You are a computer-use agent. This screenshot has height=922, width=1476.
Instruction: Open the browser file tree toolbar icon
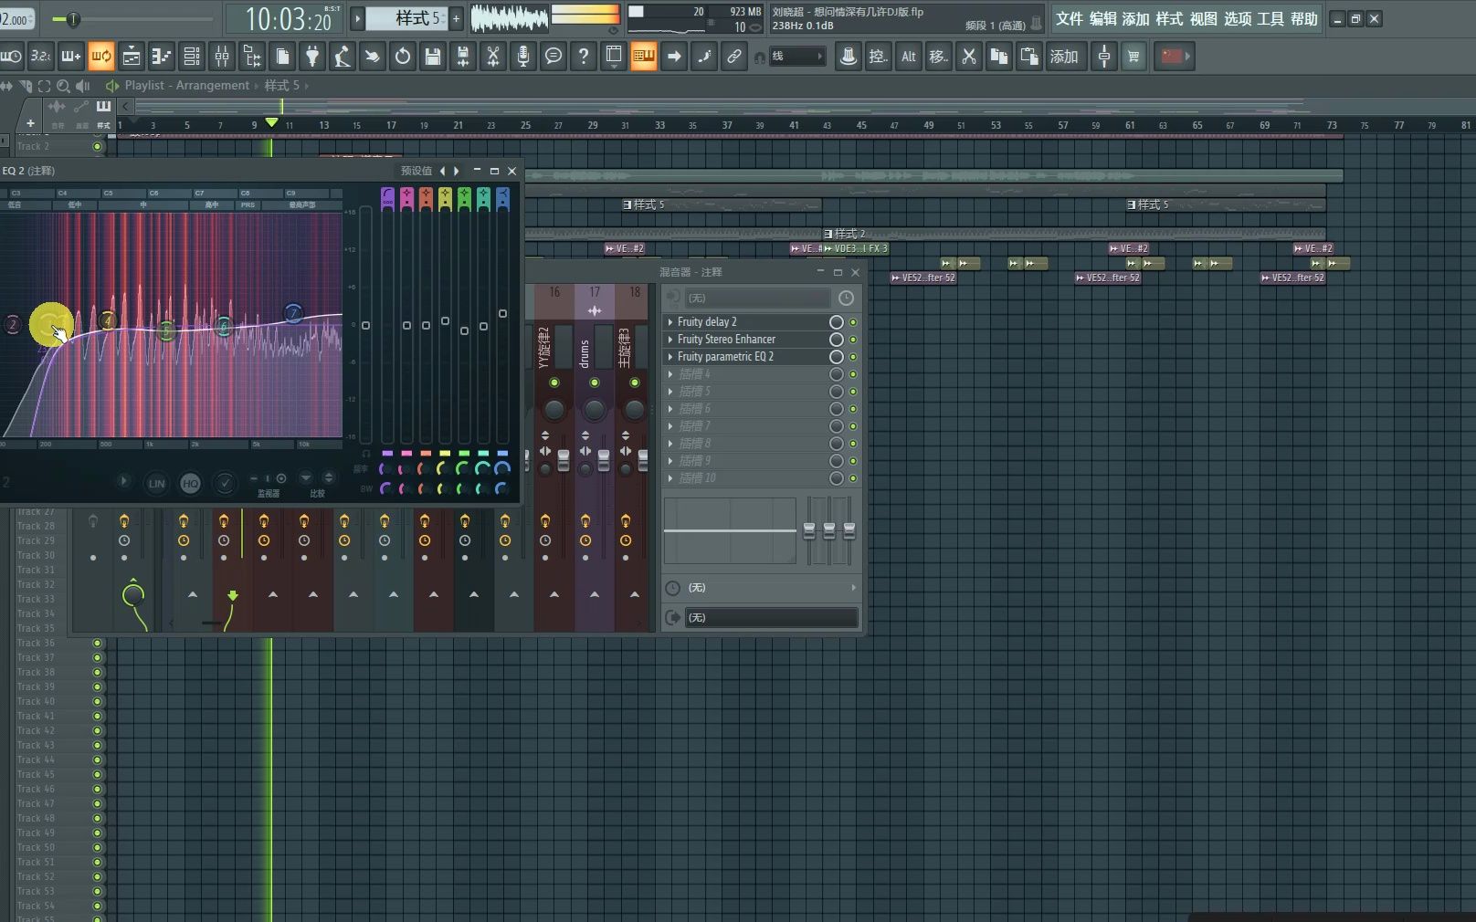click(x=252, y=57)
